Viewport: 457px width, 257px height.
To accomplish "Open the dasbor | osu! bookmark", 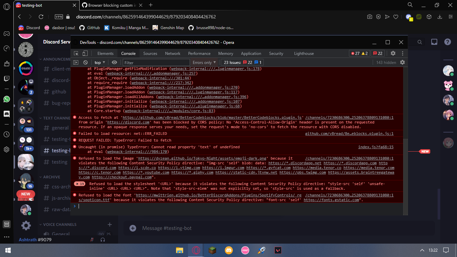I will tap(59, 28).
